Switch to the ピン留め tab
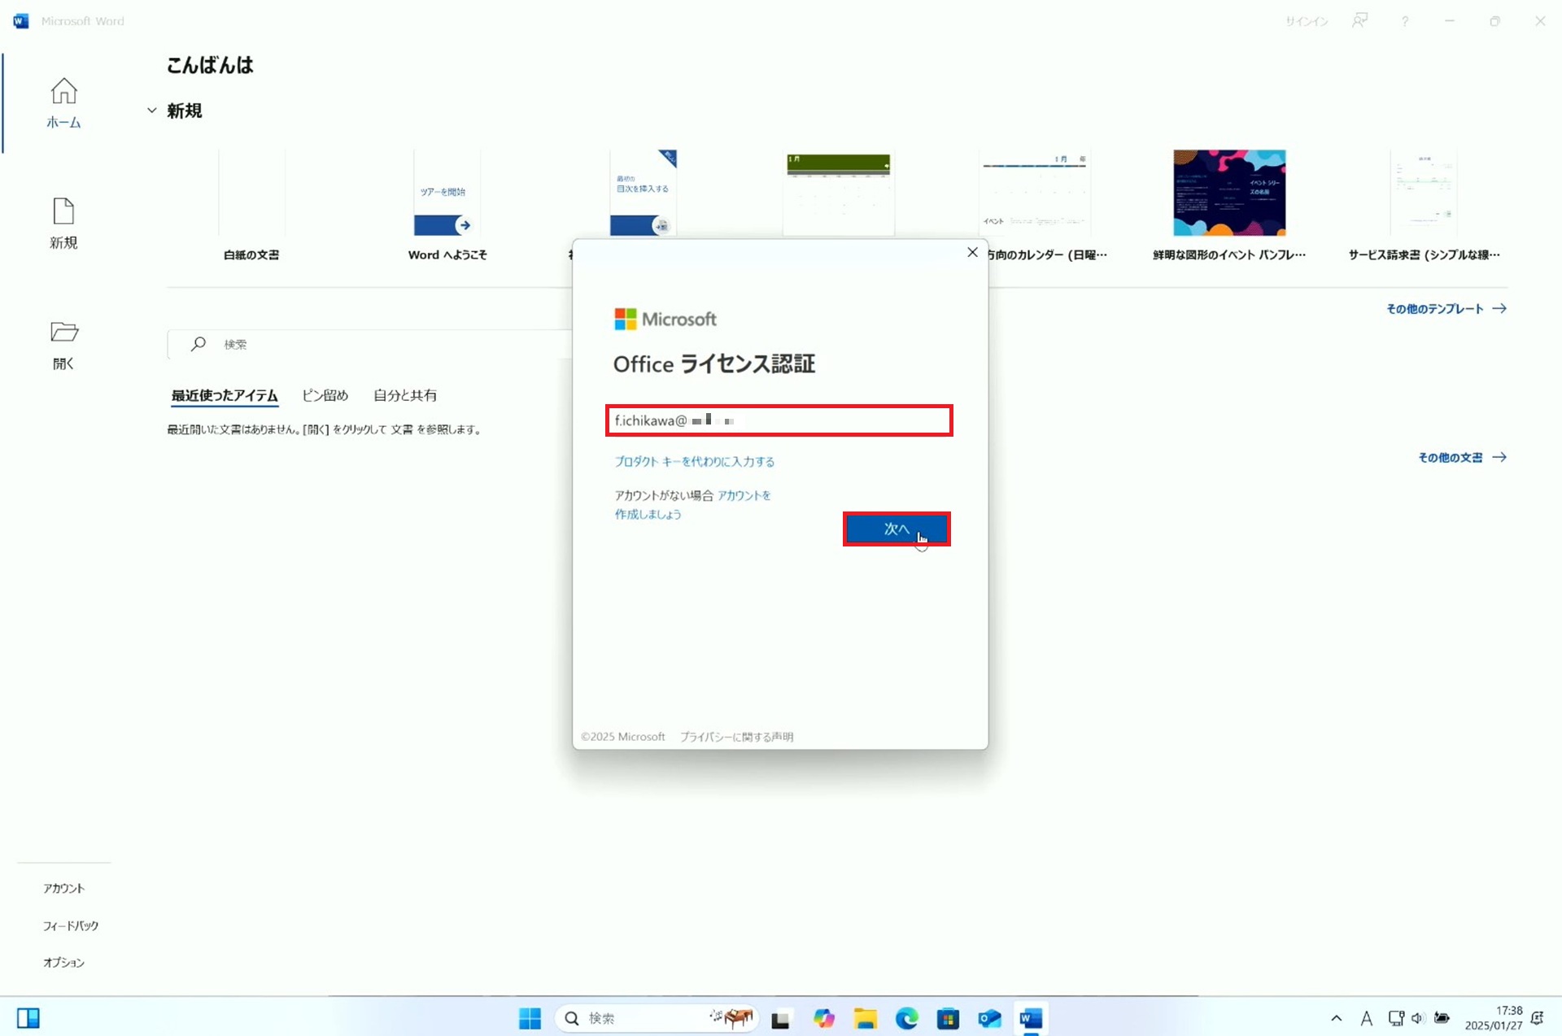 325,395
